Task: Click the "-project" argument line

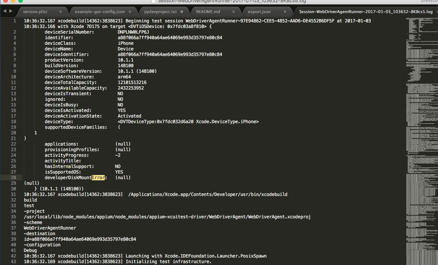Action: tap(34, 211)
